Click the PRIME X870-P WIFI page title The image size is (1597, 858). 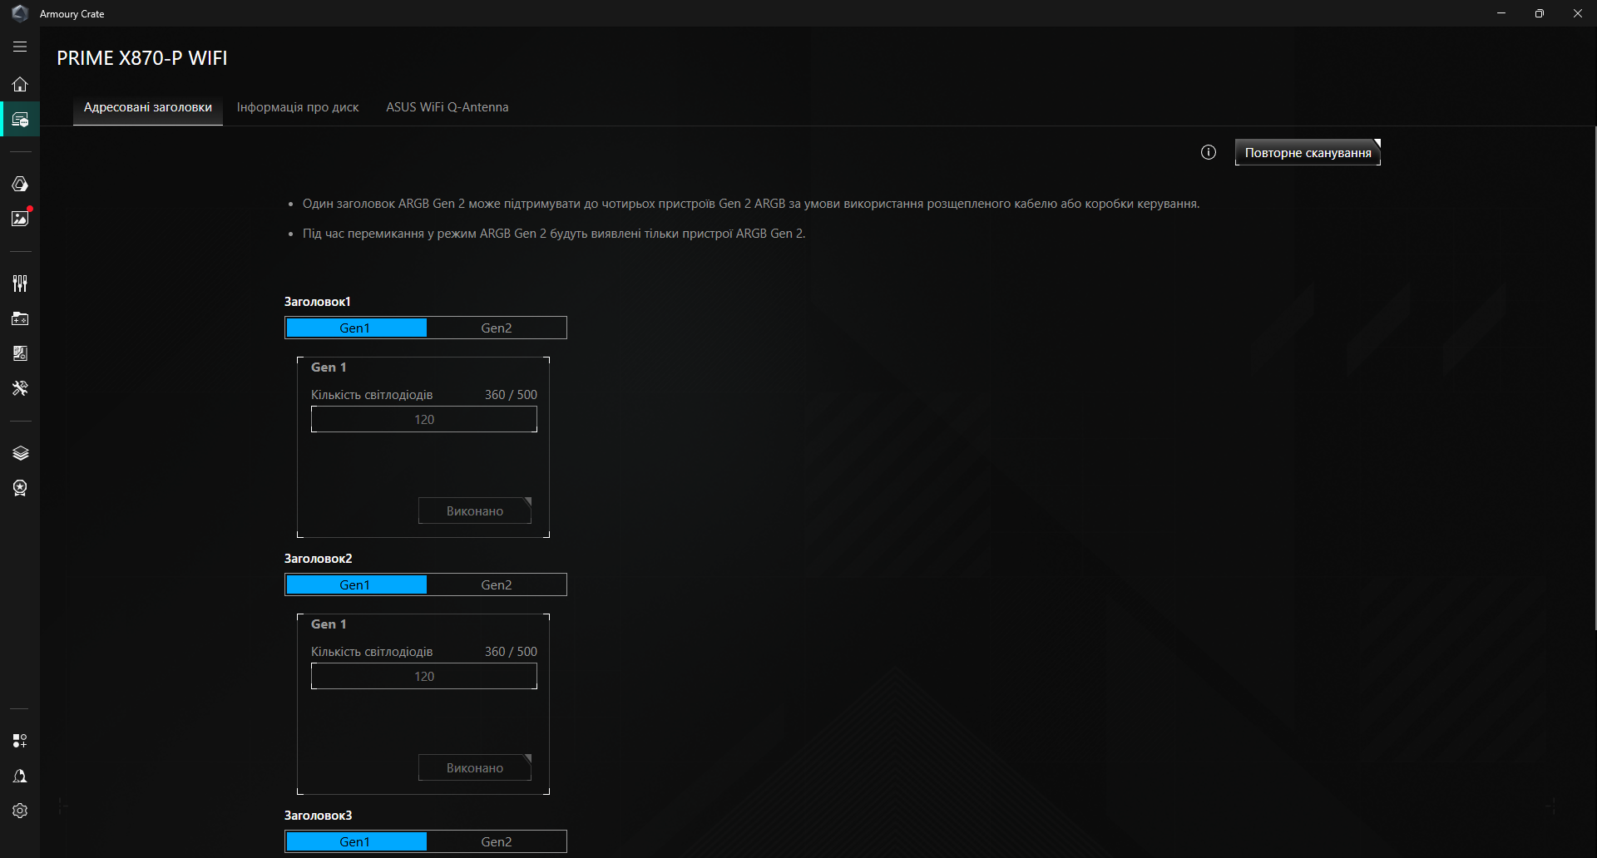click(142, 58)
